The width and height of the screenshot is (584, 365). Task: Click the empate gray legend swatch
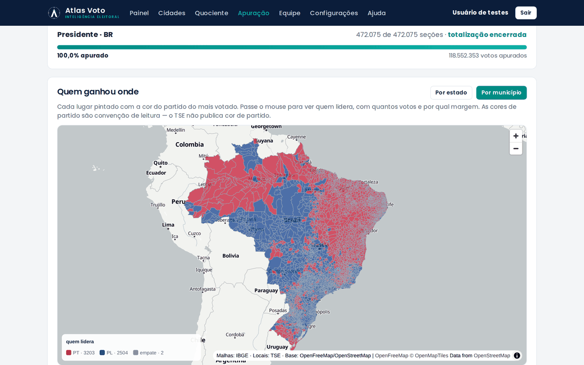pyautogui.click(x=136, y=353)
